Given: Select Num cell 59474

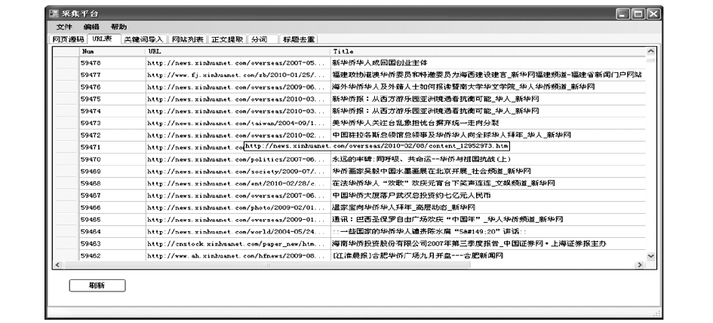Looking at the screenshot, I should pos(112,111).
